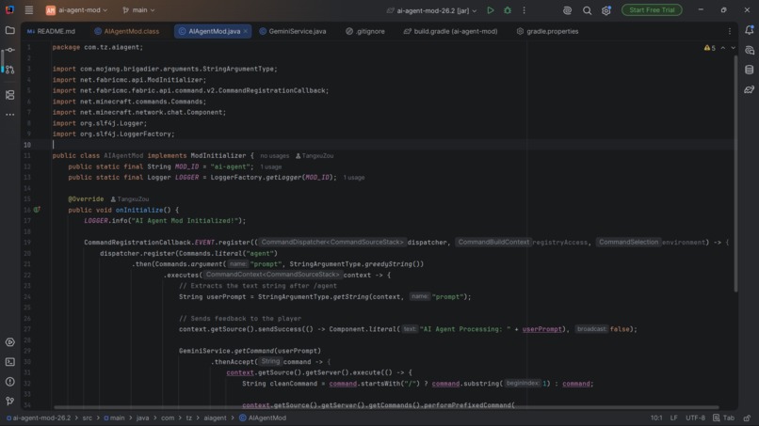The height and width of the screenshot is (426, 759).
Task: Close the AIAgentMod.java tab
Action: coord(246,31)
